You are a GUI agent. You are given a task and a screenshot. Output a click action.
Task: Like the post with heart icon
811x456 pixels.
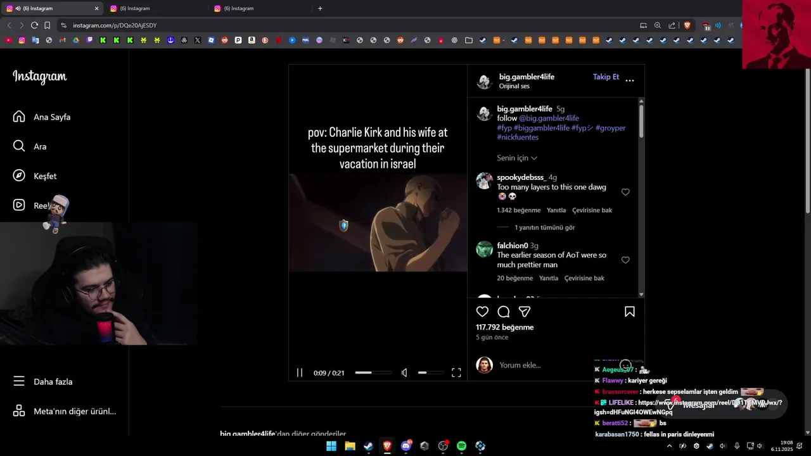click(x=483, y=312)
